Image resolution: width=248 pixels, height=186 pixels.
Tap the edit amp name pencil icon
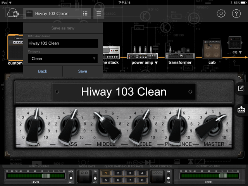coord(241,88)
